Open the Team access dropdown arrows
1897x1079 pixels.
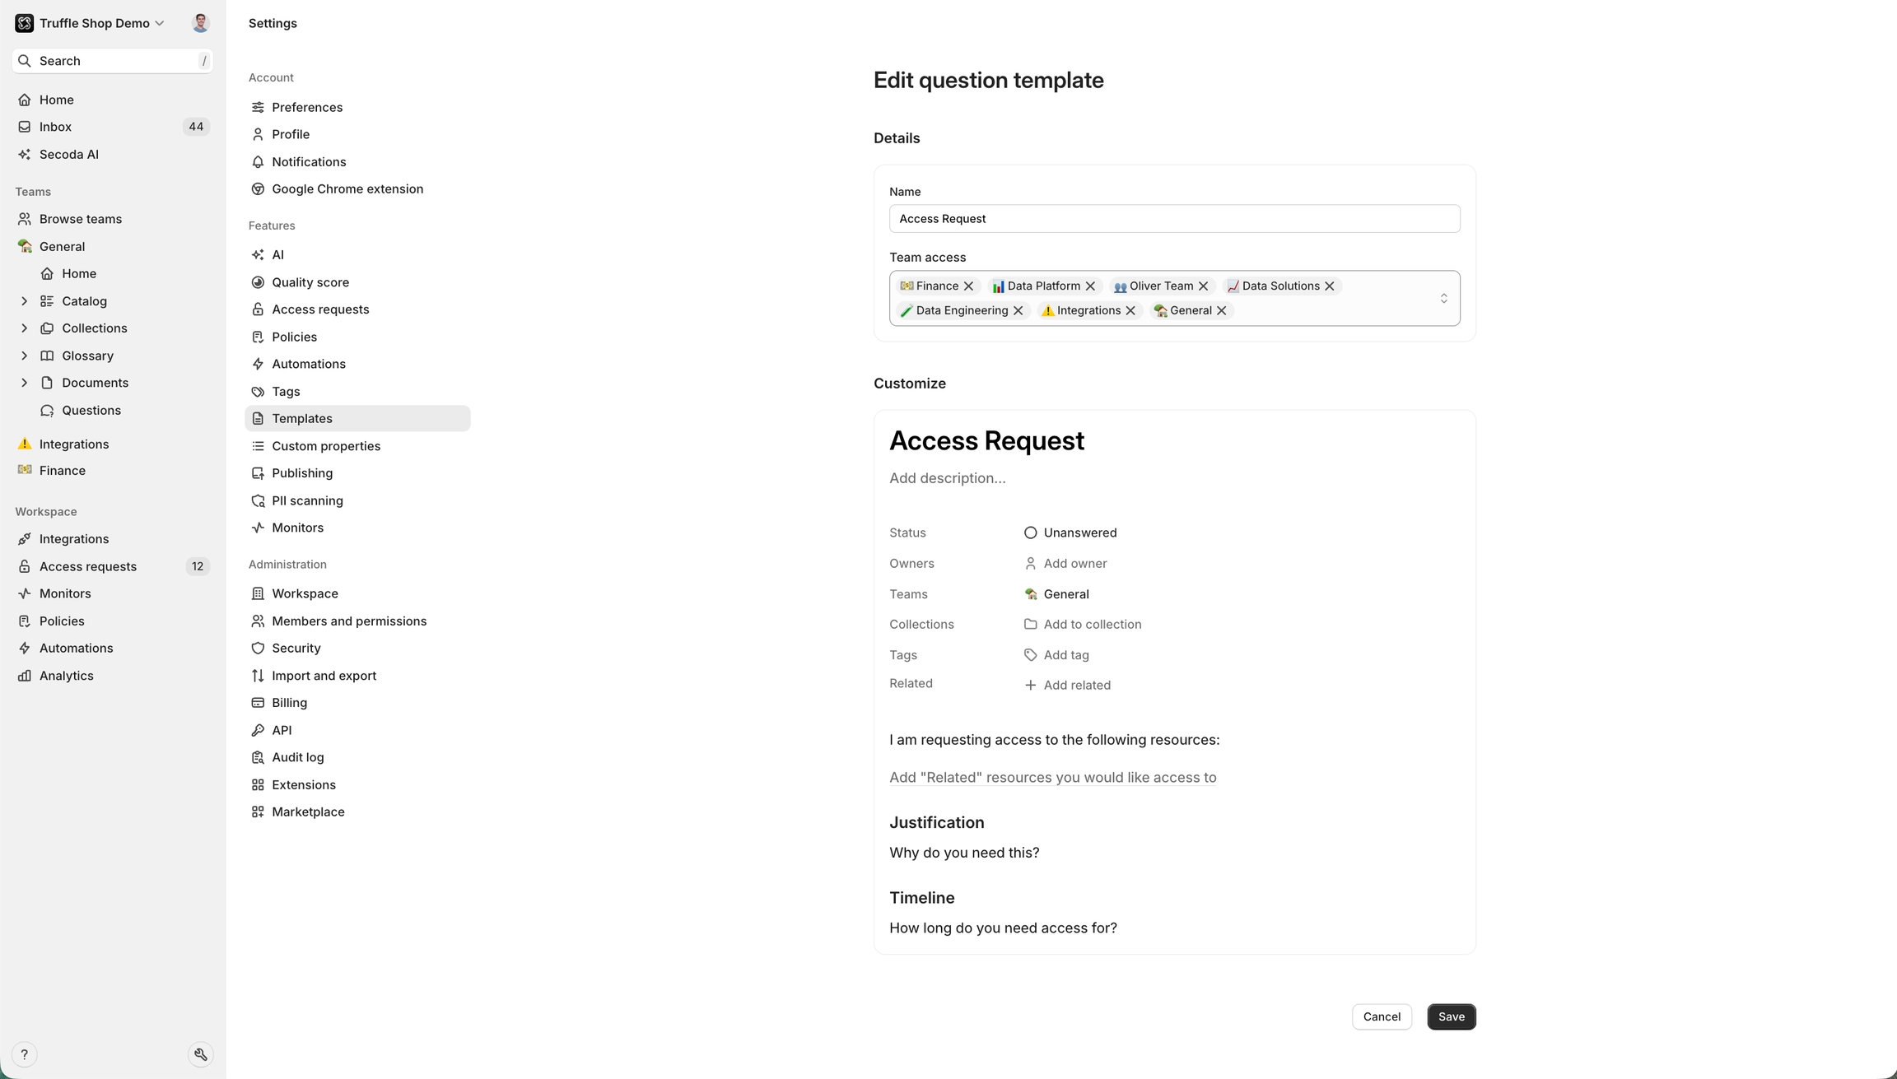pos(1443,299)
